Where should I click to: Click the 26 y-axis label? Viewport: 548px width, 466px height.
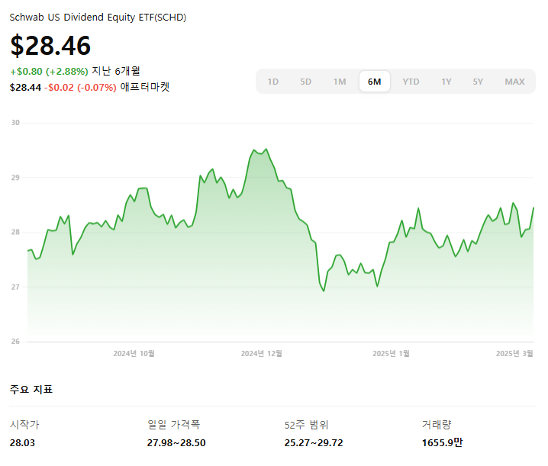coord(15,342)
